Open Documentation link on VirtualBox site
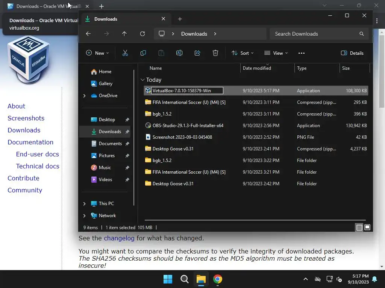The image size is (385, 288). click(x=30, y=142)
